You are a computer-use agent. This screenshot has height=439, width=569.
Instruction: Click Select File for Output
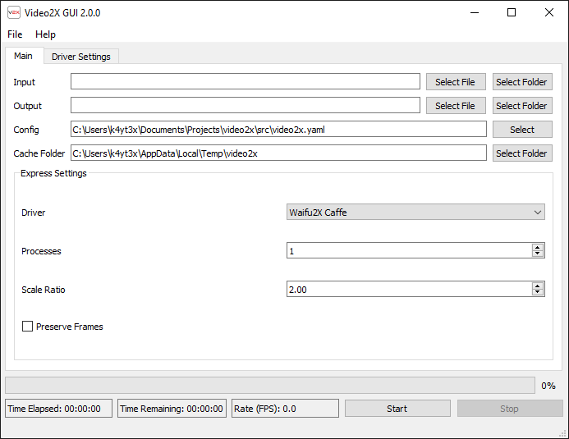pyautogui.click(x=456, y=106)
